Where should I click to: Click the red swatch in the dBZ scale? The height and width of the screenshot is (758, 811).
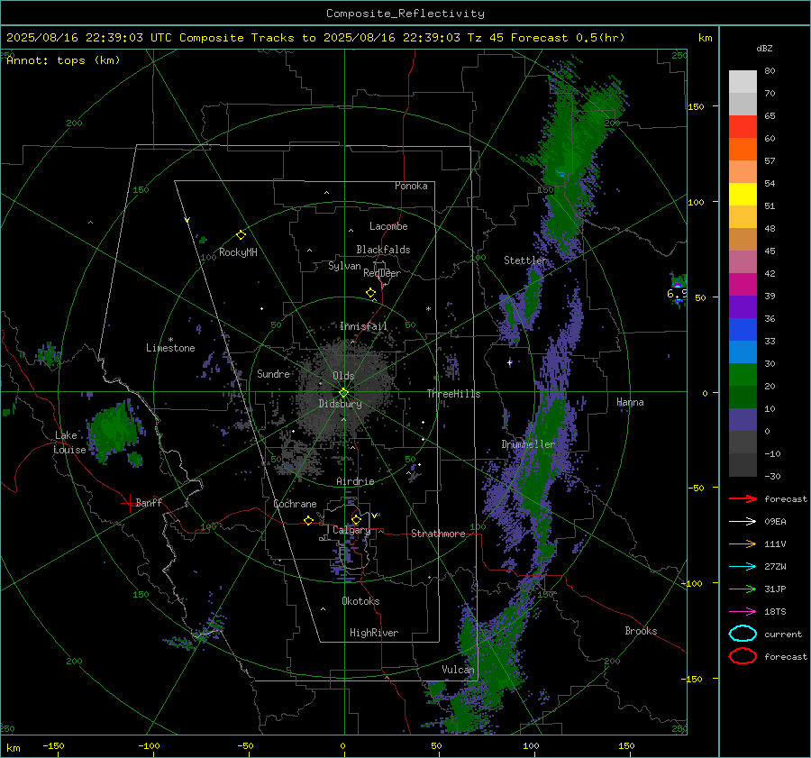(743, 127)
